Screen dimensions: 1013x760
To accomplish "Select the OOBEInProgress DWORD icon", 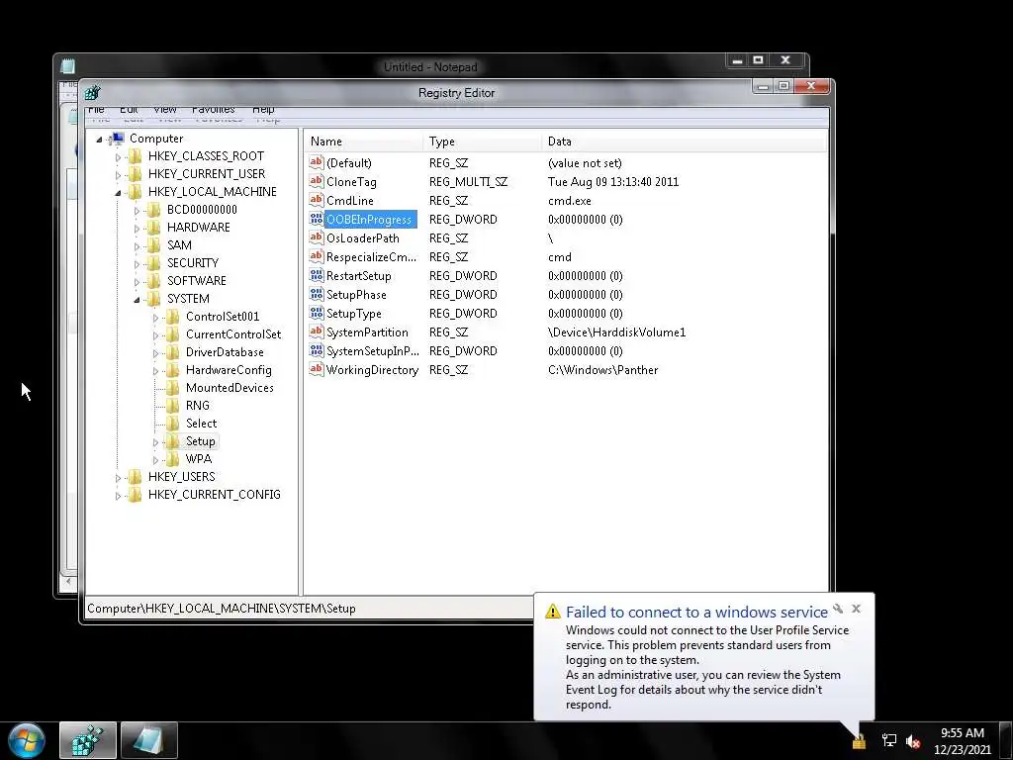I will pos(316,219).
